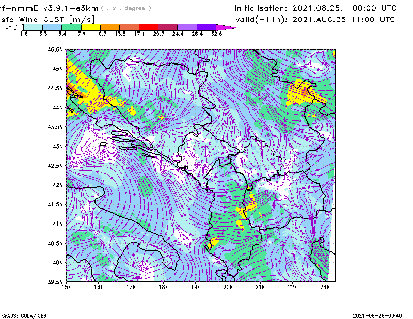This screenshot has width=413, height=319.
Task: Click the "16E" longitude label
Action: (99, 287)
